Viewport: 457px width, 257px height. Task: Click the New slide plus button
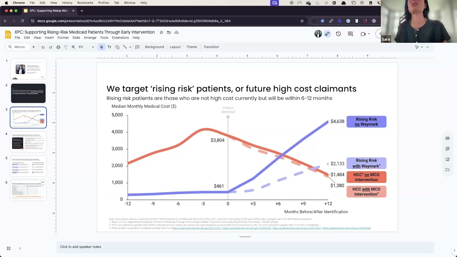point(34,47)
